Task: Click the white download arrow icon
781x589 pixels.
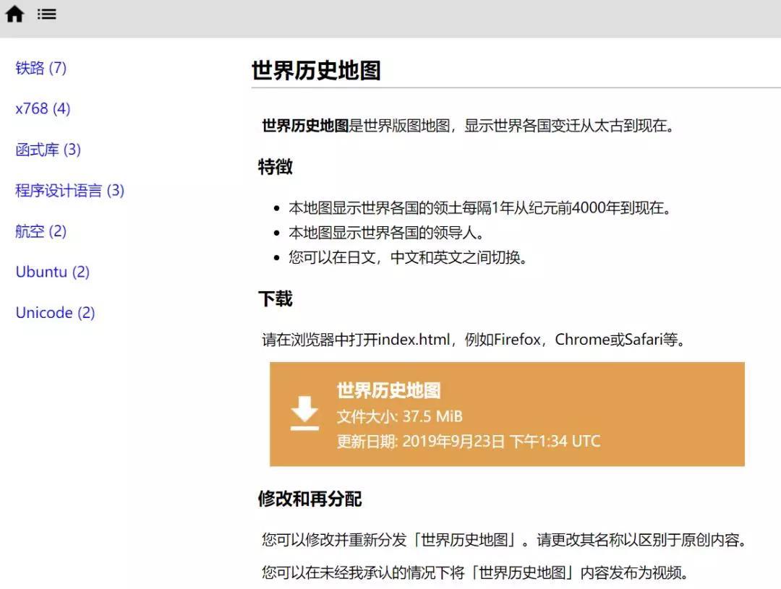Action: click(304, 413)
